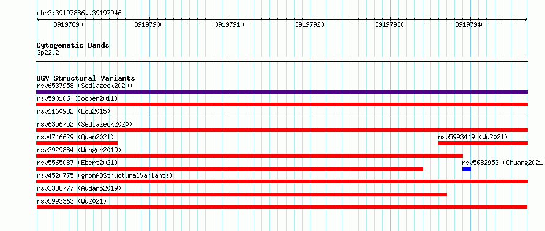Click ruler position 39197920
Screen dimensions: 545x231
309,24
